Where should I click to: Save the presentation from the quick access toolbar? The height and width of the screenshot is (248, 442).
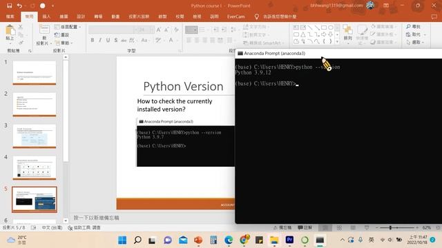point(9,6)
